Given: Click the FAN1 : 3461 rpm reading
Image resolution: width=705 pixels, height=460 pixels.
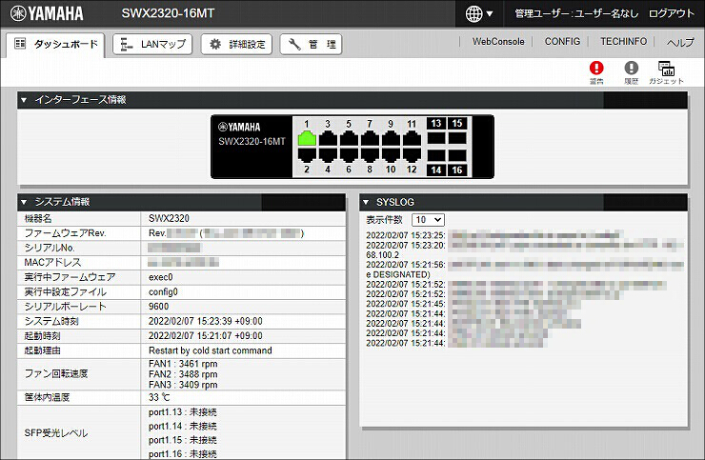Looking at the screenshot, I should pyautogui.click(x=183, y=364).
